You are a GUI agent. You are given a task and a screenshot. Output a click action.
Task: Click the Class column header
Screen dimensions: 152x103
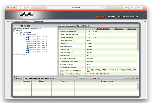41,81
